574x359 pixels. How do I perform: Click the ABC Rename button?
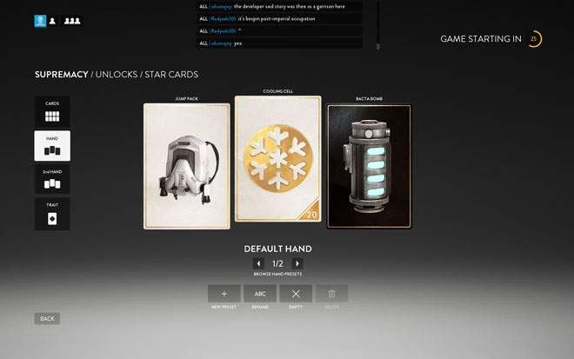click(x=260, y=294)
